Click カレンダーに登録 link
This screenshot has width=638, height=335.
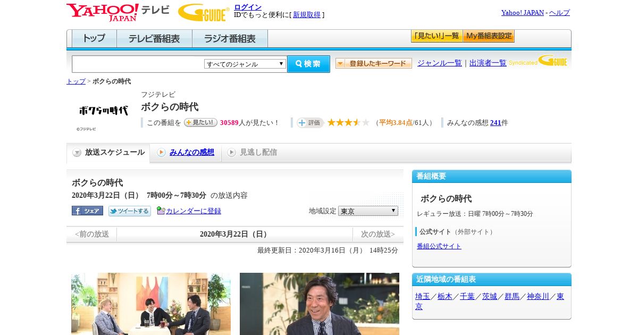(194, 211)
